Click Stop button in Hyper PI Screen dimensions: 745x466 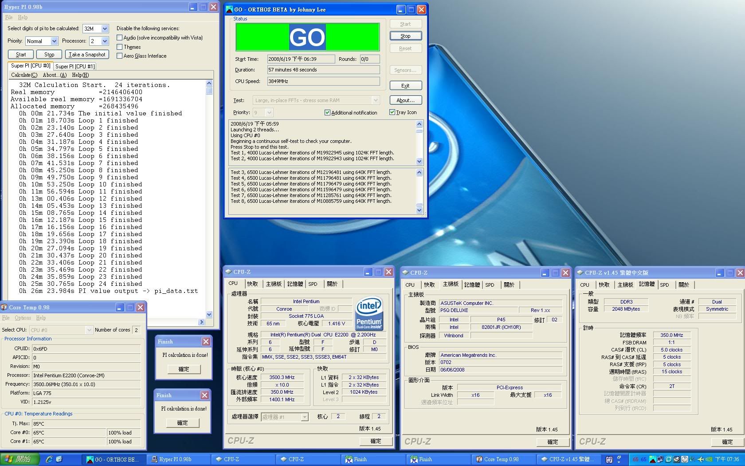point(49,55)
